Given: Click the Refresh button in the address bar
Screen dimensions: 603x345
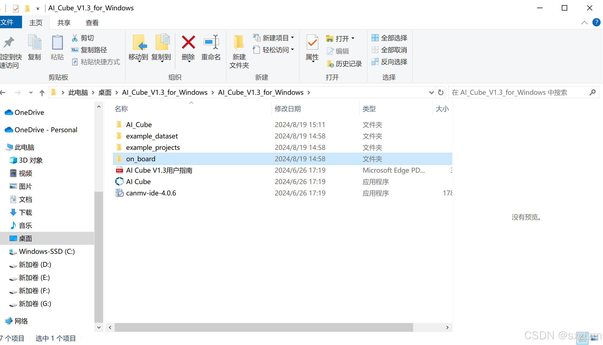Looking at the screenshot, I should [441, 93].
